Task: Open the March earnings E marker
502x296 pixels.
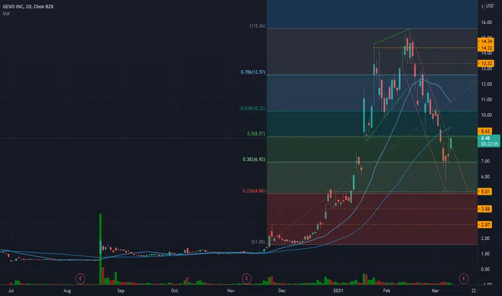Action: click(464, 279)
